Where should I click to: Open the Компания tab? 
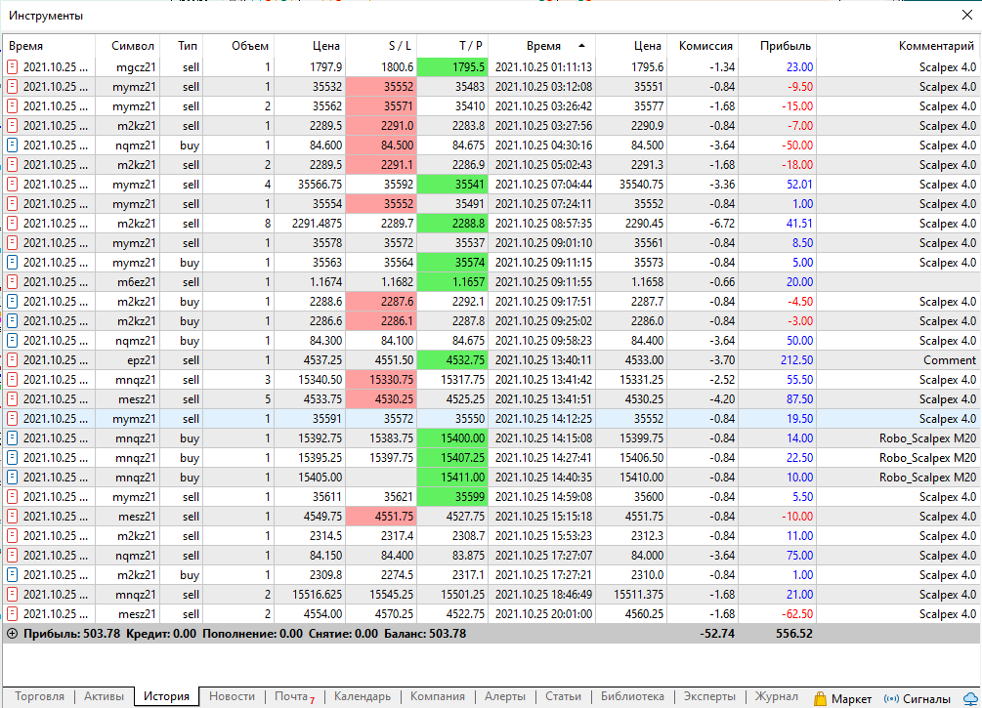pos(438,696)
